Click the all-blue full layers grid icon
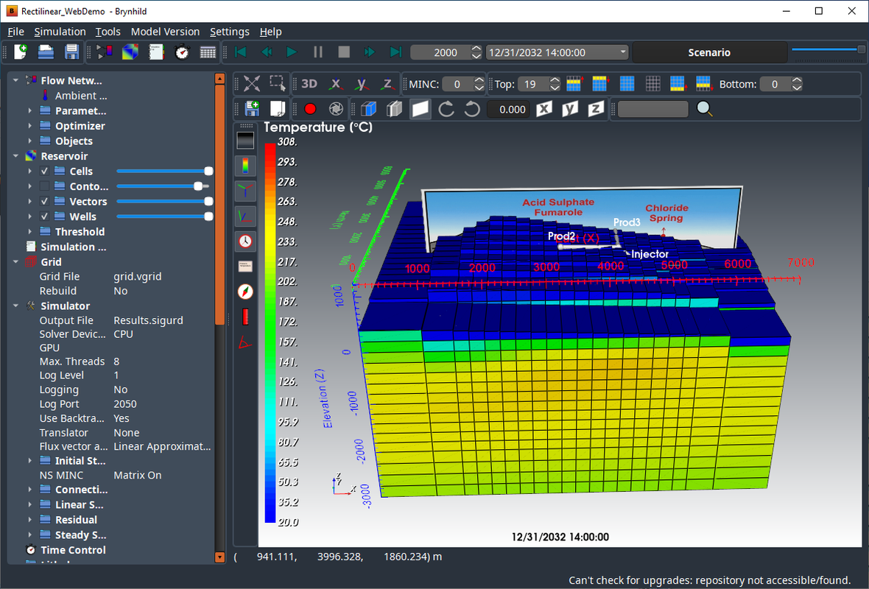869x589 pixels. point(627,84)
